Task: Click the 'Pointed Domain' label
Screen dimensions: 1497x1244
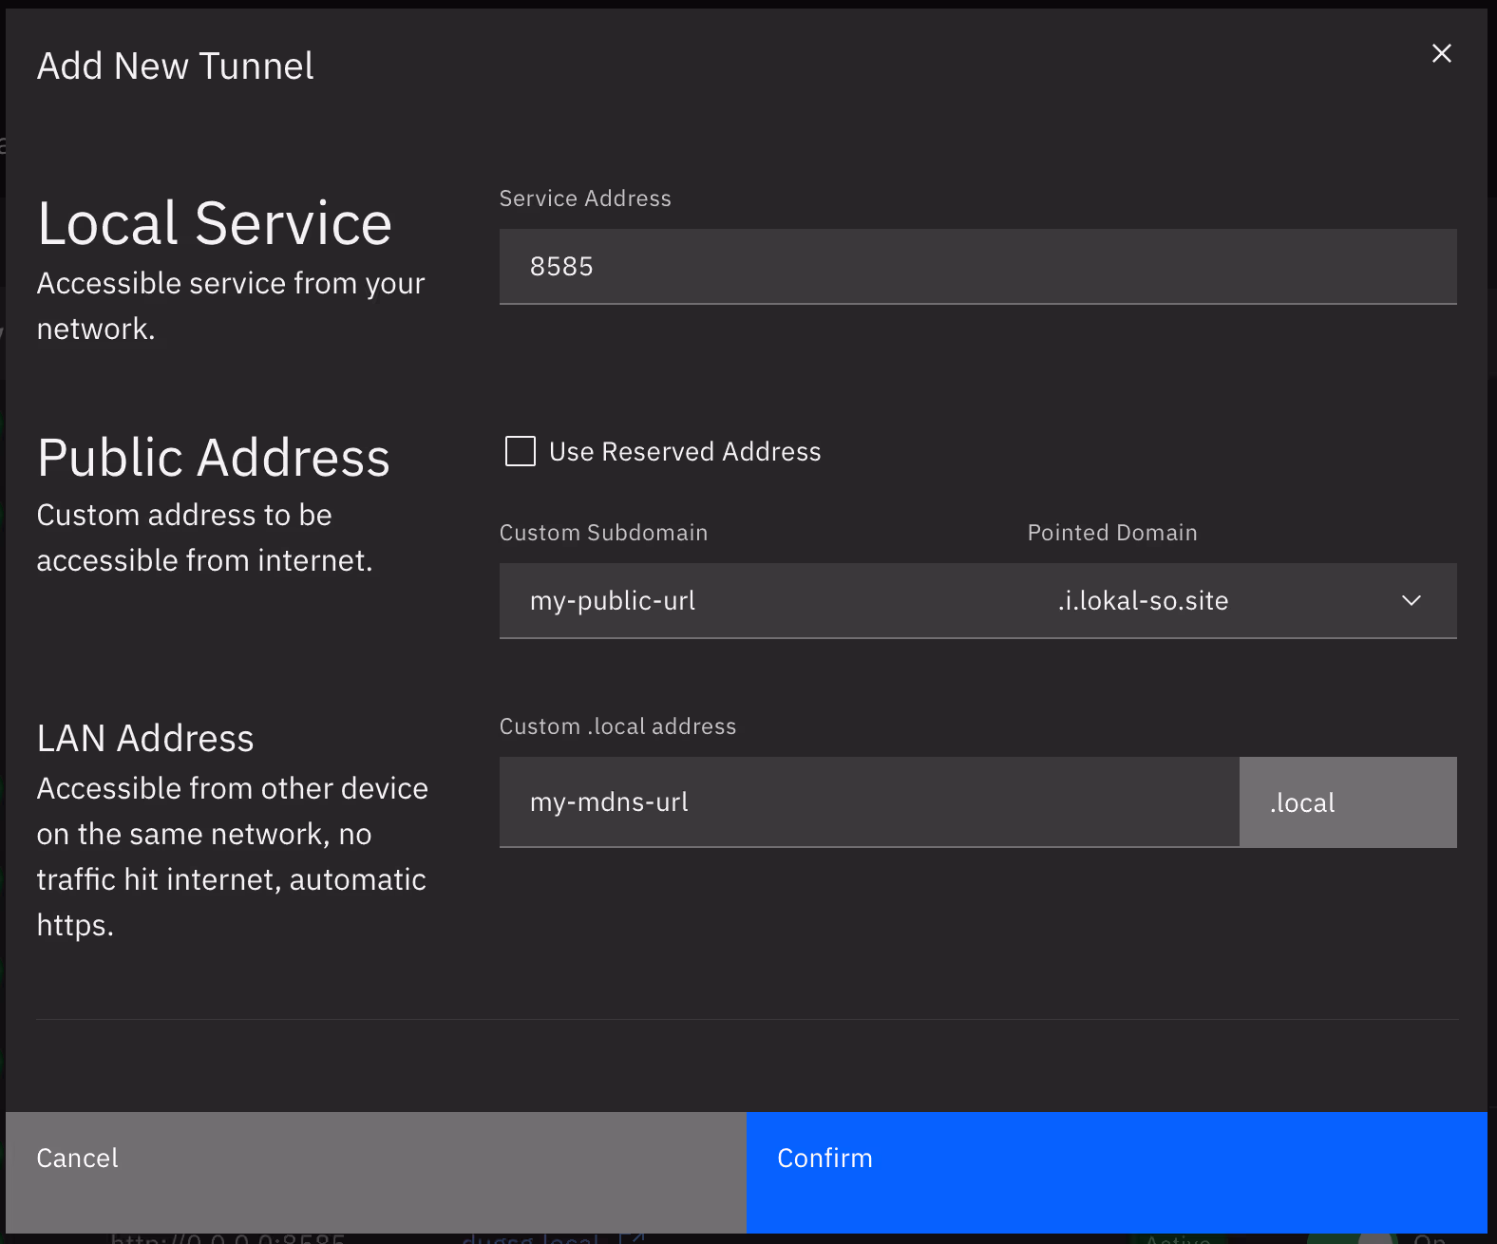Action: pos(1112,533)
